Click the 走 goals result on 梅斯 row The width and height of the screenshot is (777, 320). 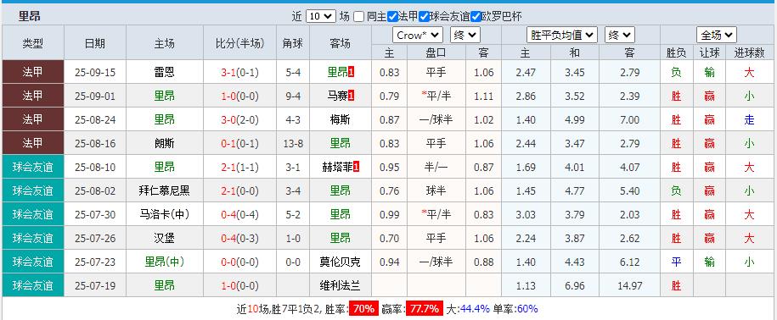pyautogui.click(x=749, y=120)
